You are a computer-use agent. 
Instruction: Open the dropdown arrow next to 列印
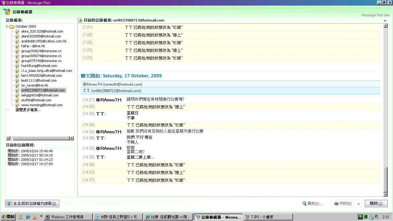[358, 204]
